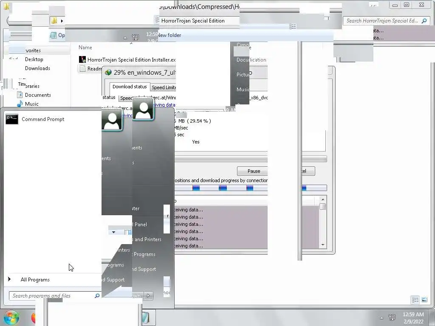Click the Start menu user avatar picture
The width and height of the screenshot is (435, 326).
point(143,109)
